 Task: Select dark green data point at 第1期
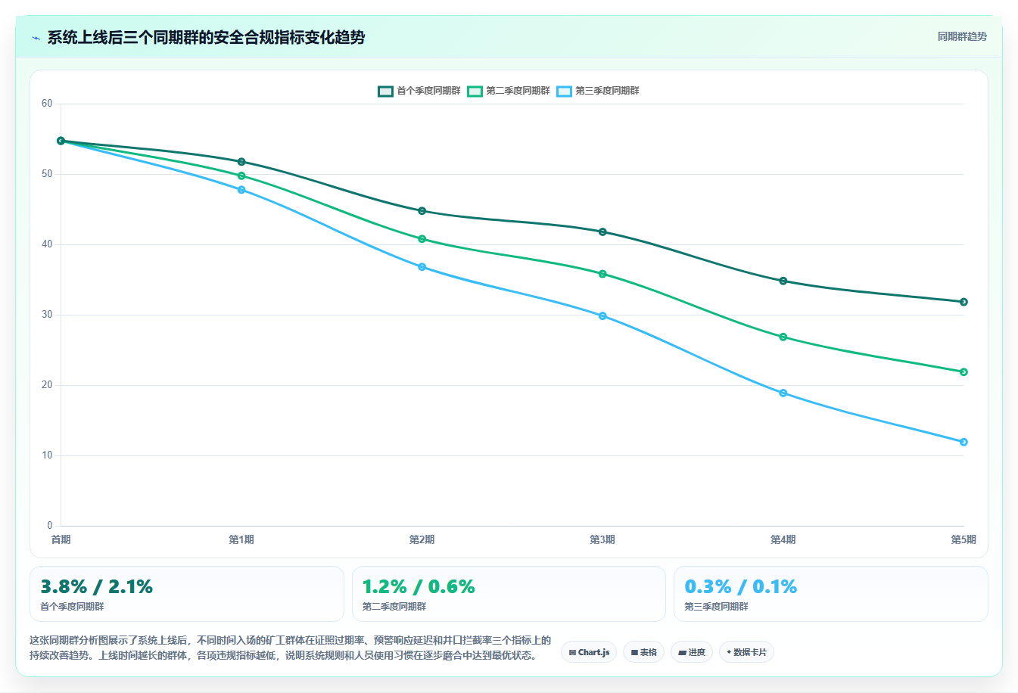pyautogui.click(x=241, y=162)
